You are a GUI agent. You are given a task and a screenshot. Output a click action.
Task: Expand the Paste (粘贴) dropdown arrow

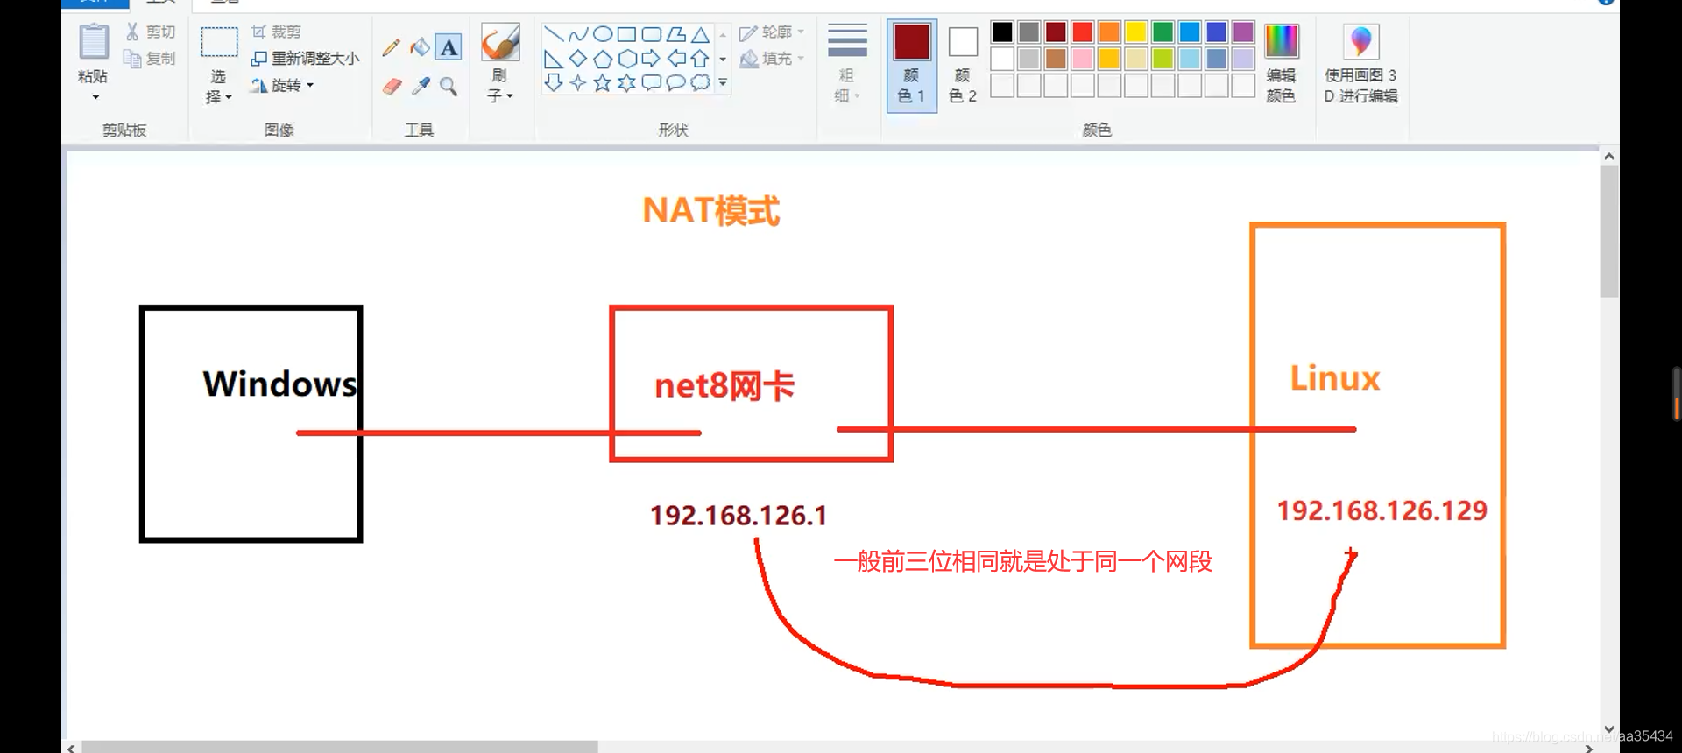[x=95, y=97]
